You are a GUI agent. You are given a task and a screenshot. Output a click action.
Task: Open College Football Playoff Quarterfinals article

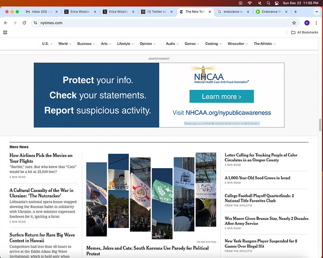click(x=259, y=198)
